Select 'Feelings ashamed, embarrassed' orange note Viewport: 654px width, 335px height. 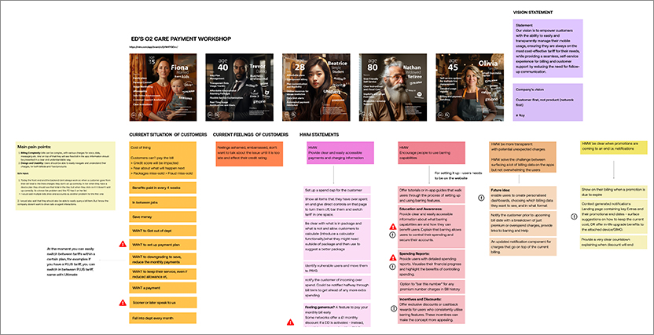249,154
